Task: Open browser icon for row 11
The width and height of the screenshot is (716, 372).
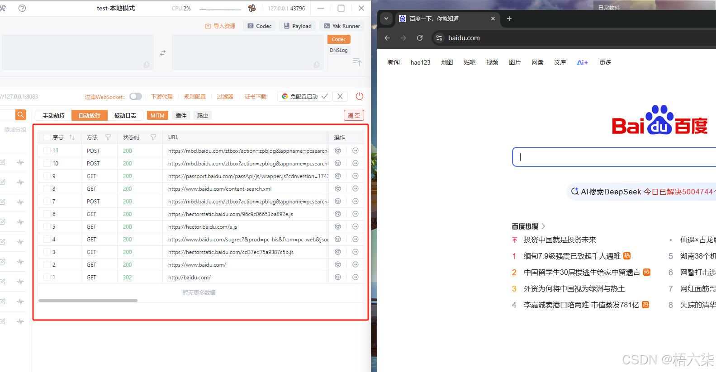Action: point(338,151)
